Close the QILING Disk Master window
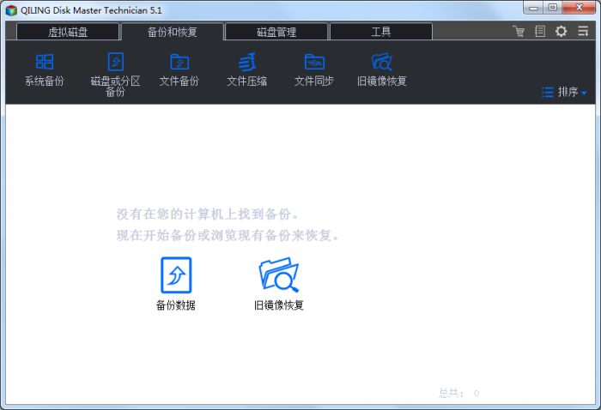Screen dimensions: 601x410 (x=579, y=8)
